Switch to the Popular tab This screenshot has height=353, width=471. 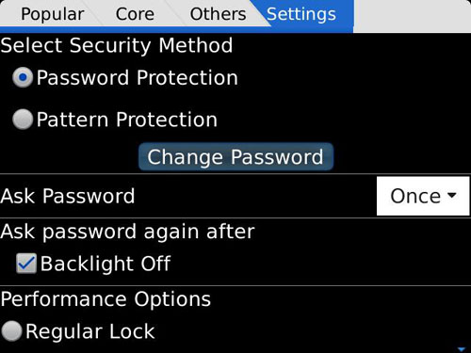53,14
